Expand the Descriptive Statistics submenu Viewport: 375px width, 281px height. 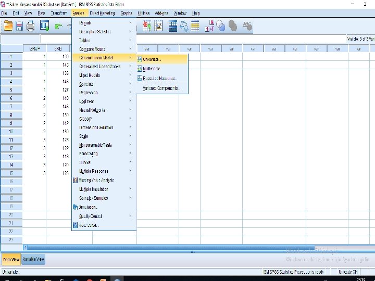pos(104,32)
